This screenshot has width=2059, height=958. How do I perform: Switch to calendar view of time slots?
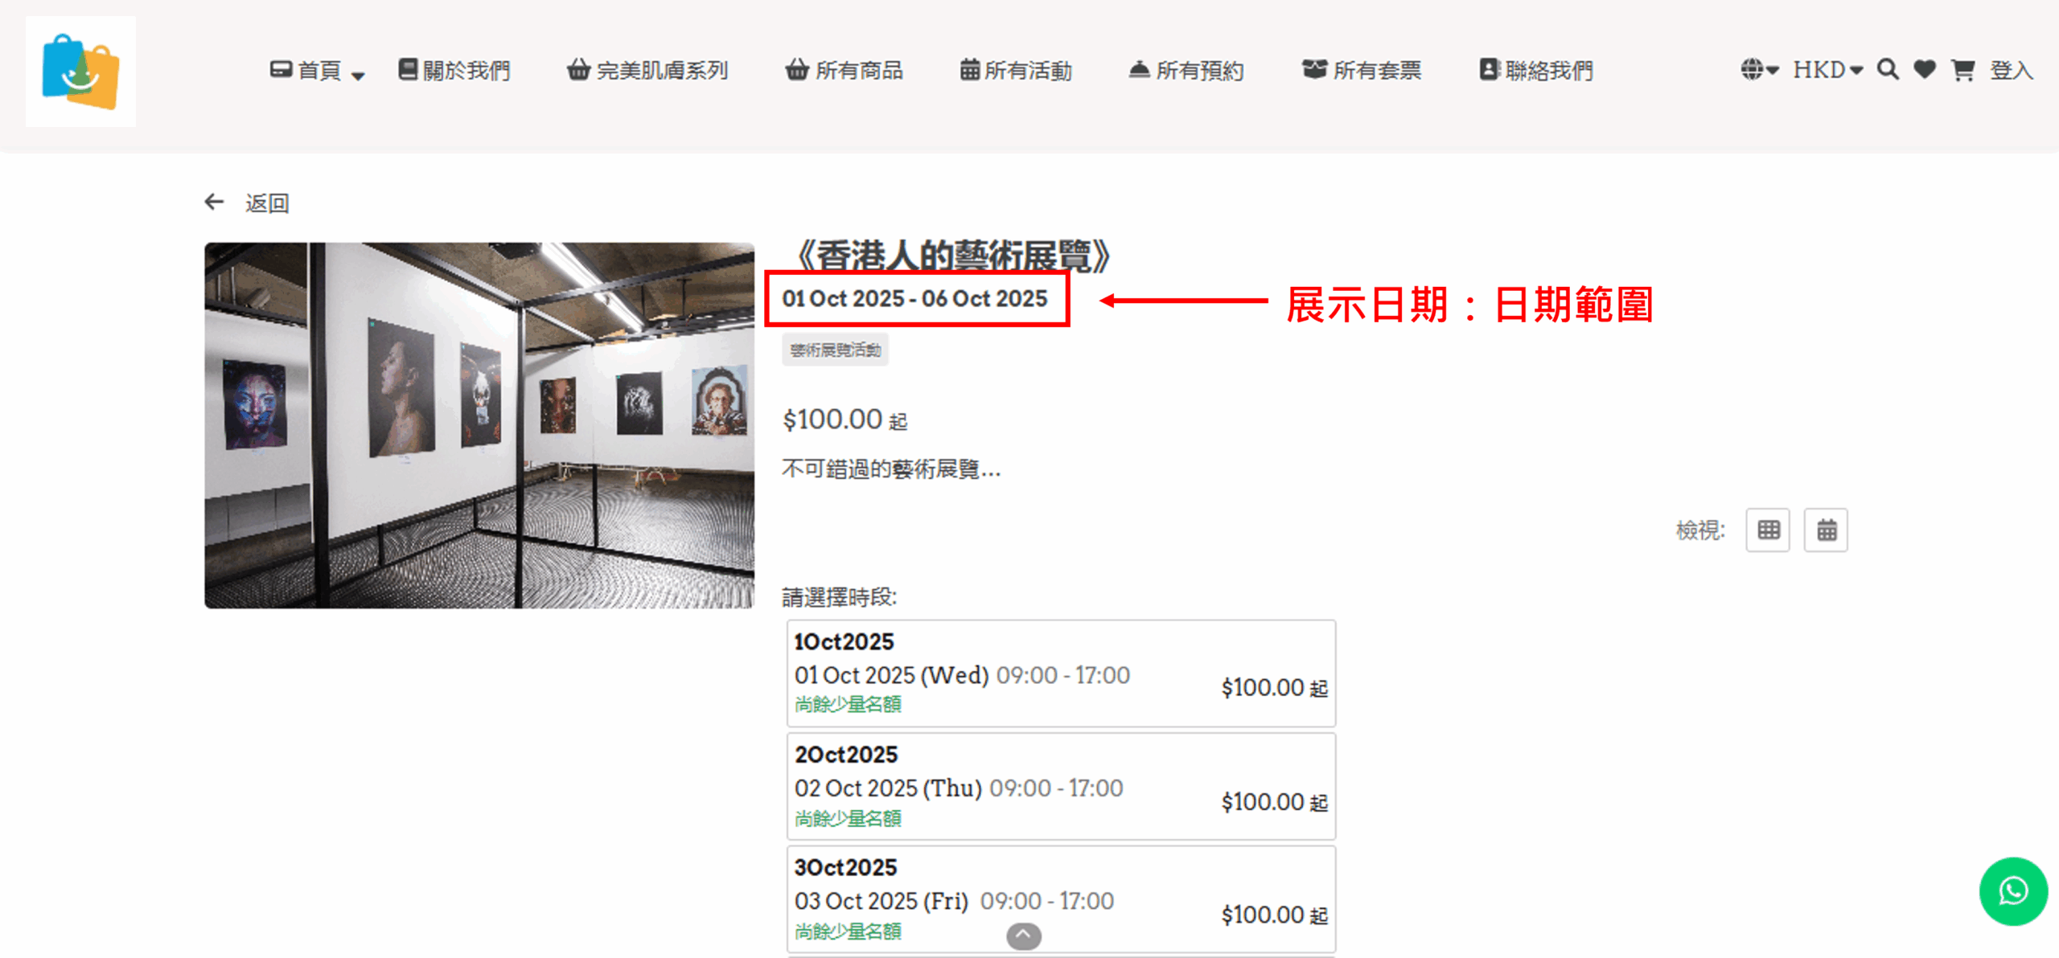click(1826, 530)
